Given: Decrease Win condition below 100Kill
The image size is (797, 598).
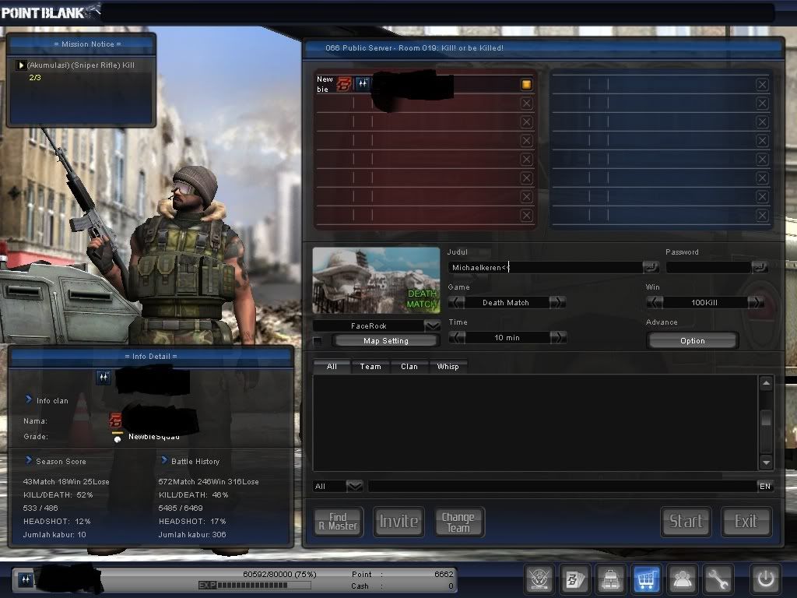Looking at the screenshot, I should (x=655, y=303).
